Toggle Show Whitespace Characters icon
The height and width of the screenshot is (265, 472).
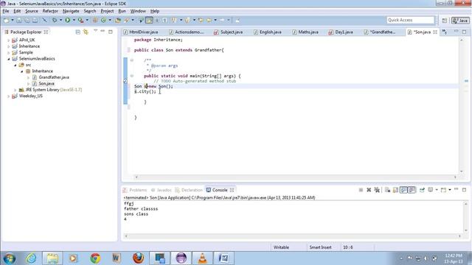164,20
